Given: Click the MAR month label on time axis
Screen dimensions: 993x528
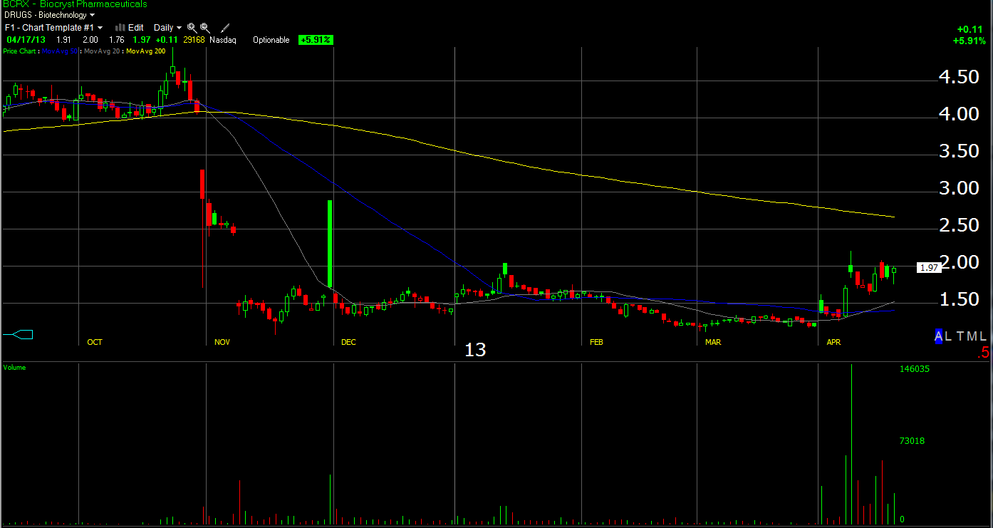Looking at the screenshot, I should coord(712,342).
